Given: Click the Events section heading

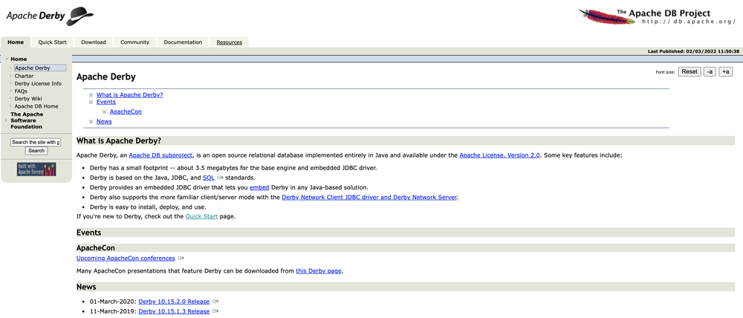Looking at the screenshot, I should point(88,233).
